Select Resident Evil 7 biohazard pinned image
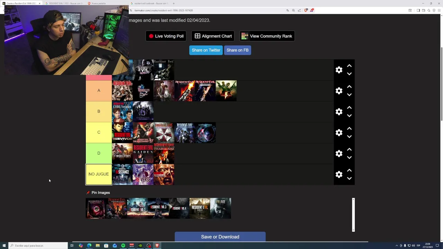This screenshot has width=443, height=249. point(200,208)
